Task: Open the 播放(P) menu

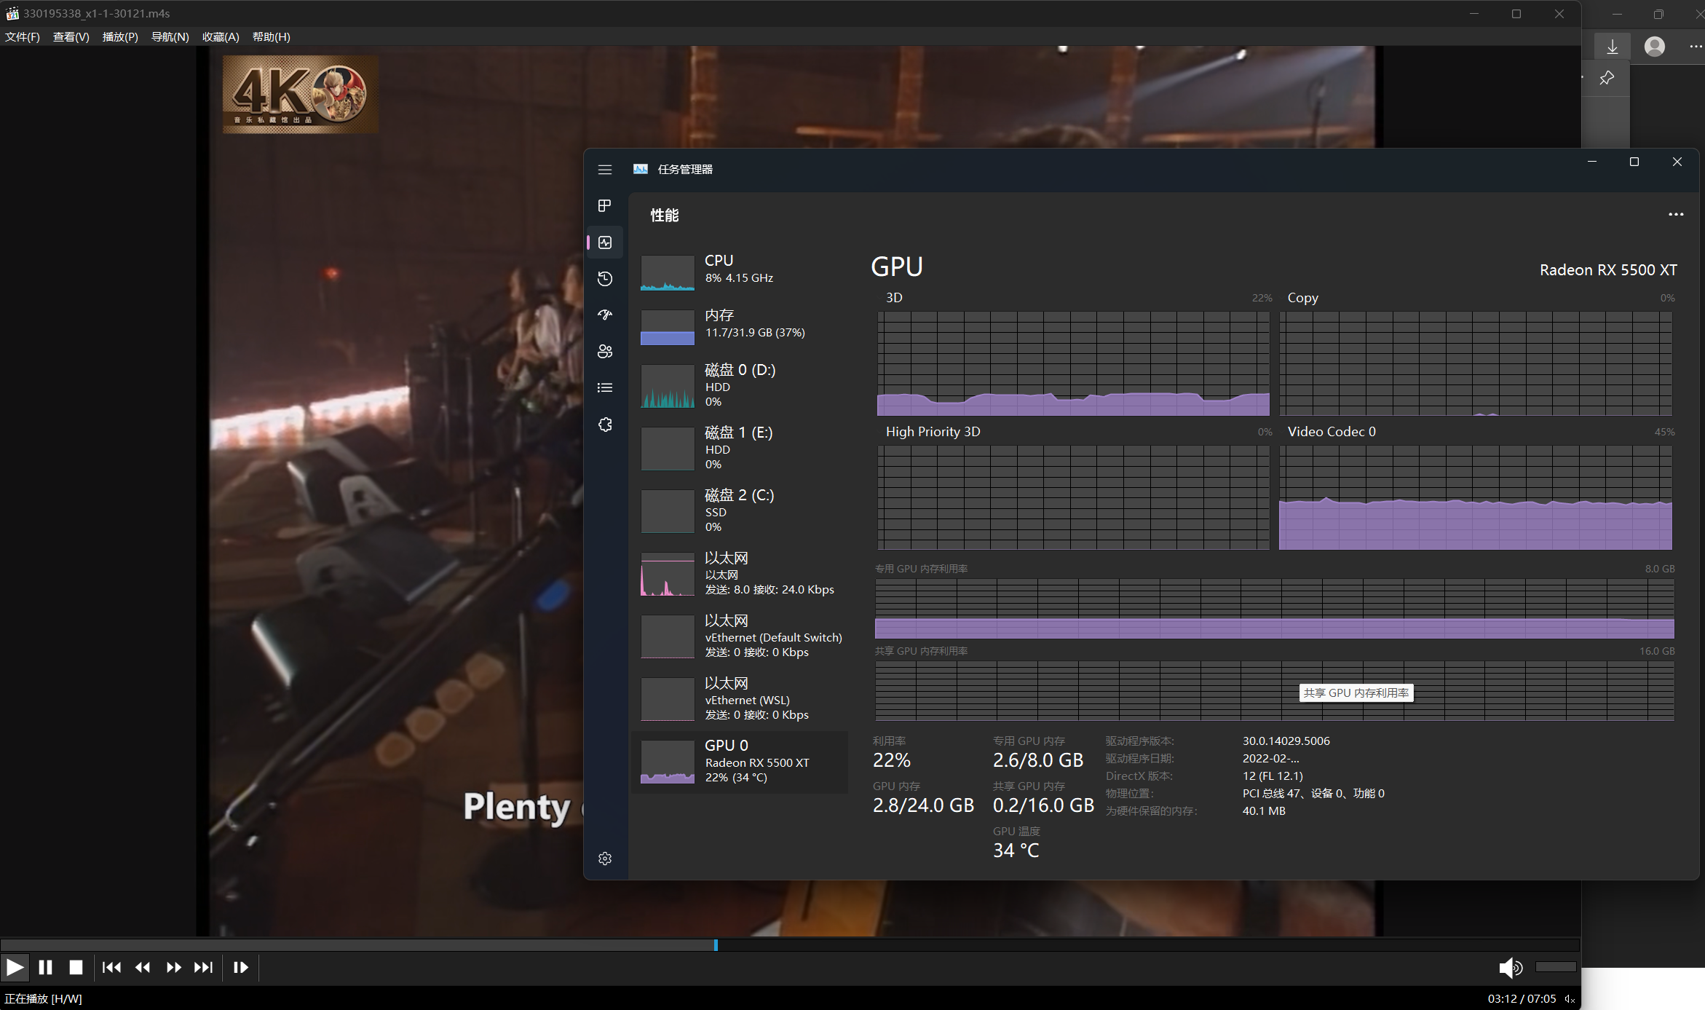Action: point(120,37)
